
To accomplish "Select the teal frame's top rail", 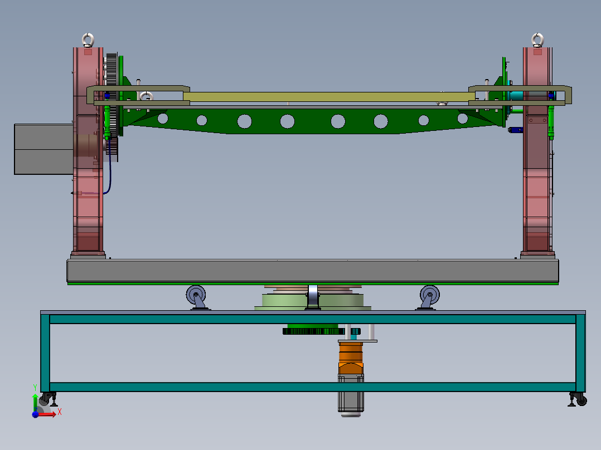I will (x=313, y=320).
